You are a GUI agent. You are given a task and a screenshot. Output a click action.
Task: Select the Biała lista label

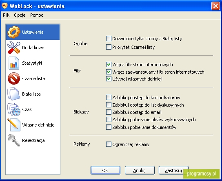pos(31,94)
